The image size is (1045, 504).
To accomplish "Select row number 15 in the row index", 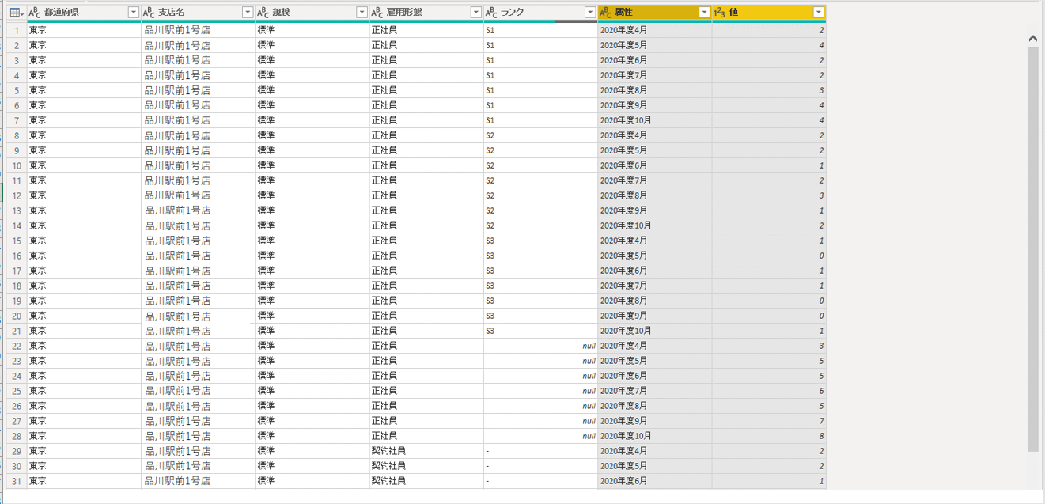I will coord(17,241).
